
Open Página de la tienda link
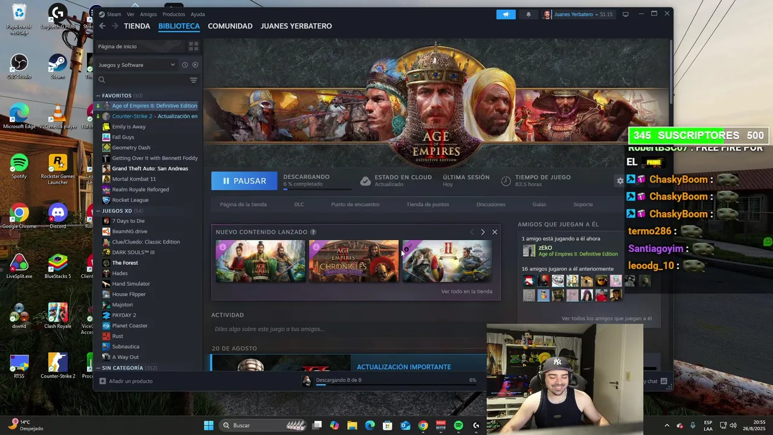point(243,204)
